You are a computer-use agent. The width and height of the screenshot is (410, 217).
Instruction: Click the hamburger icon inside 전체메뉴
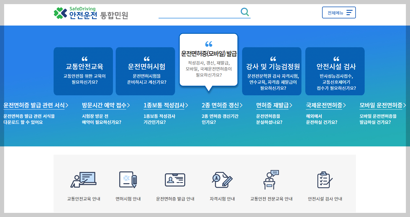tap(350, 12)
